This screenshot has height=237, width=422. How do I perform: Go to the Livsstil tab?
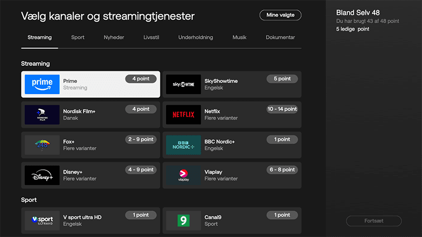151,37
